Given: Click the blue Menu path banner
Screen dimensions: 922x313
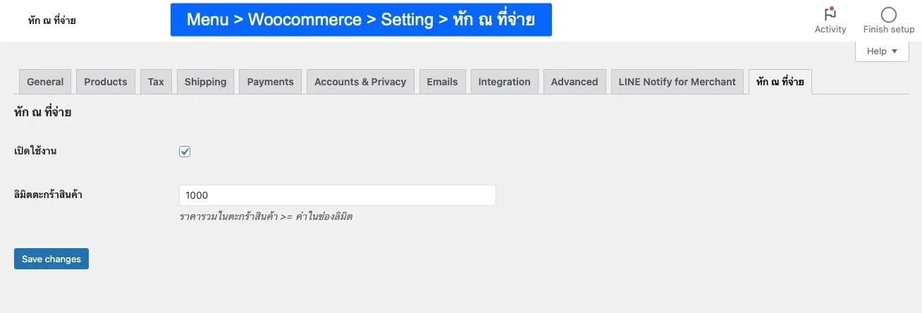Looking at the screenshot, I should coord(361,20).
